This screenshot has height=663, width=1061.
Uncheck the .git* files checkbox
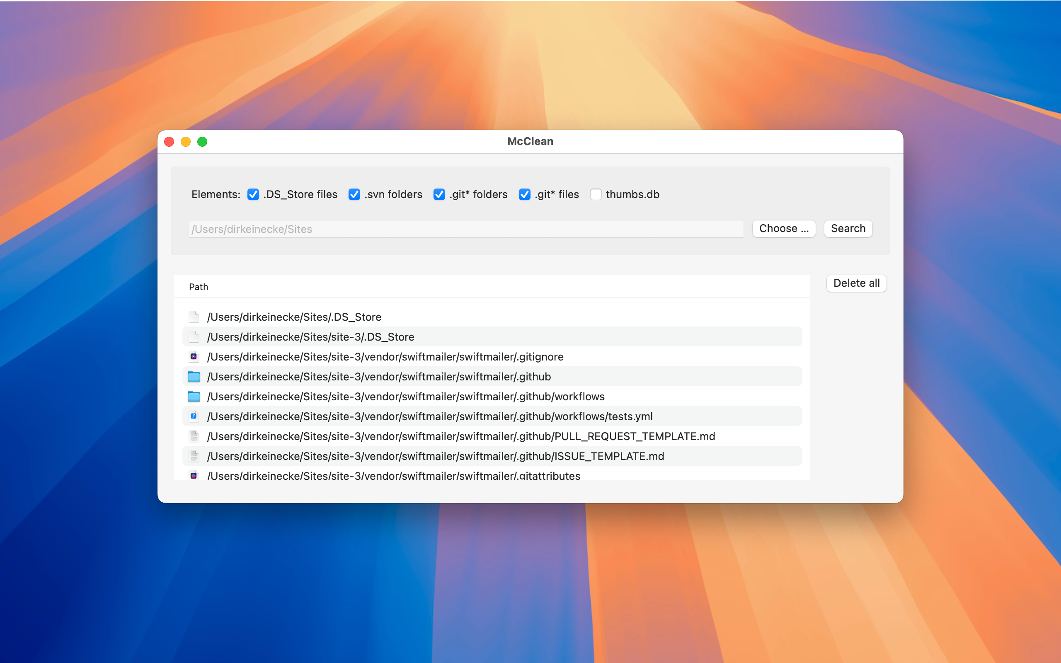[x=524, y=194]
